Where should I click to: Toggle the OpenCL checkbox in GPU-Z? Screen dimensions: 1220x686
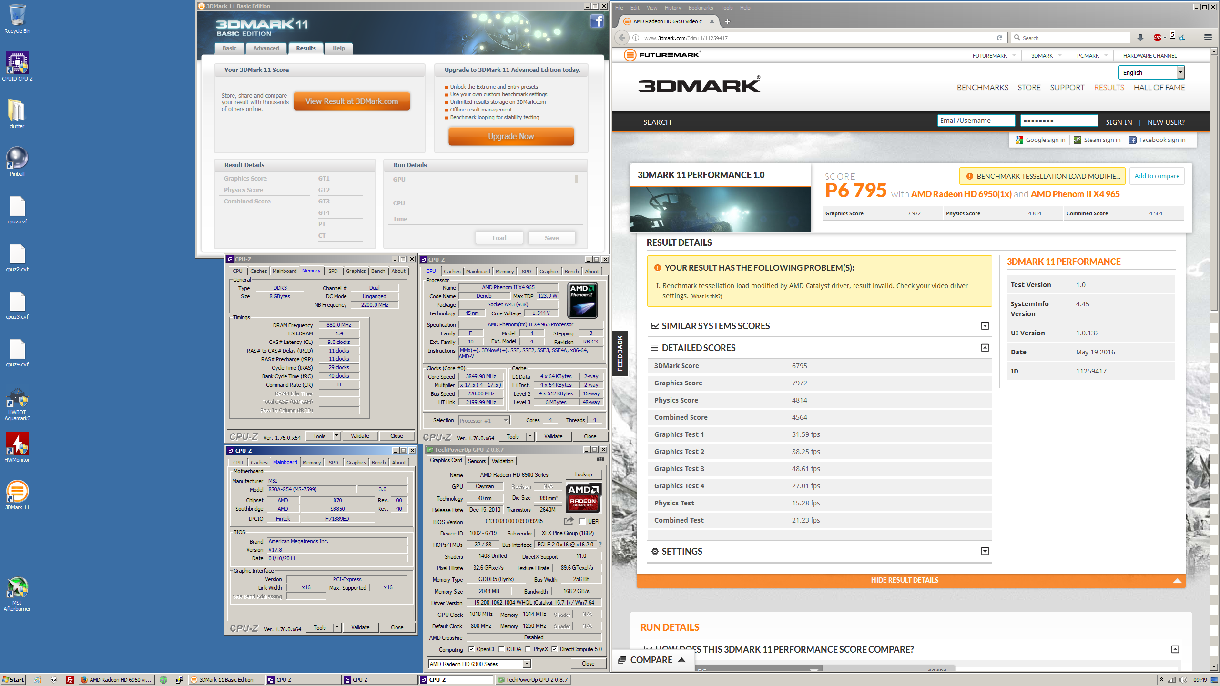pyautogui.click(x=471, y=649)
